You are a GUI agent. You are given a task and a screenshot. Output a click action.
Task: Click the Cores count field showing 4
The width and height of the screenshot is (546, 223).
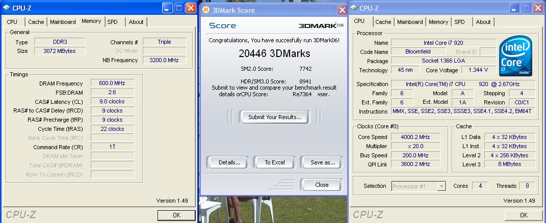[x=480, y=186]
